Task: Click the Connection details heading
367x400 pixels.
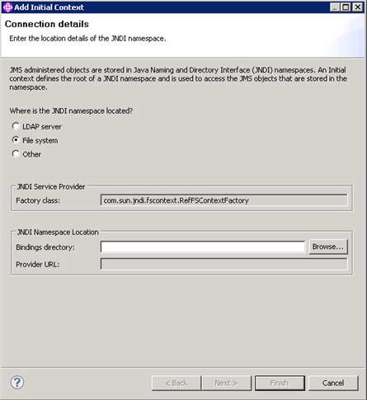Action: pos(47,24)
